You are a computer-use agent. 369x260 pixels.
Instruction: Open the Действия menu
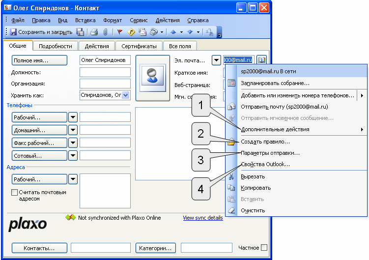(168, 20)
